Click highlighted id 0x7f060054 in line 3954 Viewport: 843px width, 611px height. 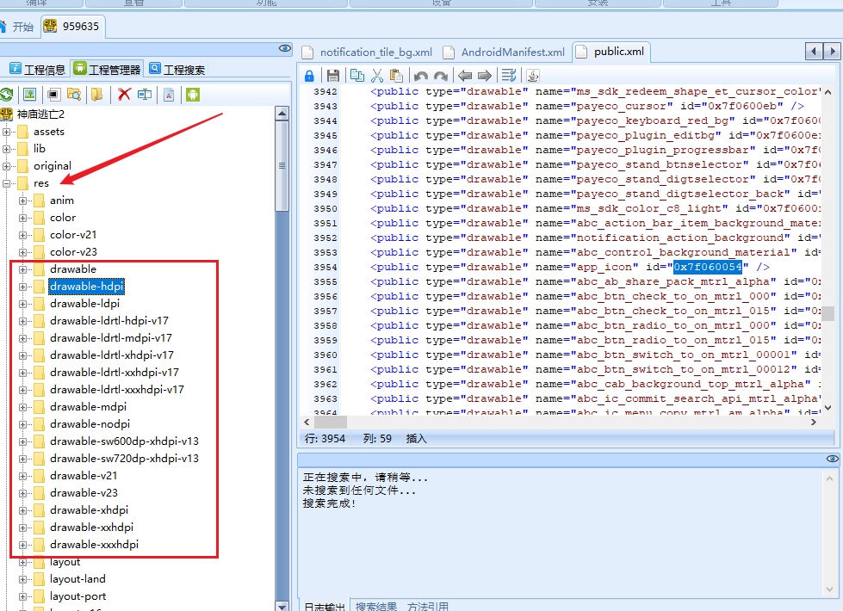pyautogui.click(x=708, y=267)
